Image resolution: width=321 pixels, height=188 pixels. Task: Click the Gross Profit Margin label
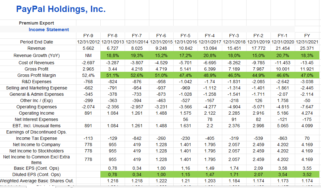tap(36, 75)
